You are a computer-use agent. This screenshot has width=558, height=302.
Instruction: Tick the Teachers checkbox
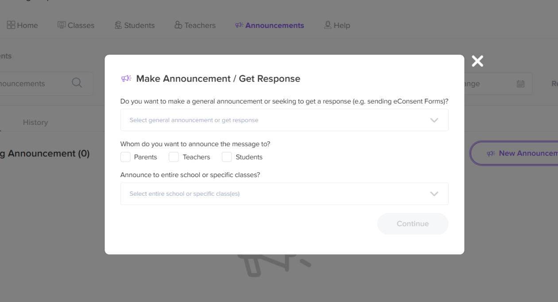pos(174,157)
